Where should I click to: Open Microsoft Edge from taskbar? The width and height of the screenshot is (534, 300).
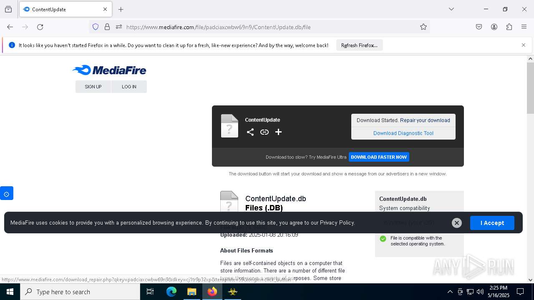pyautogui.click(x=171, y=292)
